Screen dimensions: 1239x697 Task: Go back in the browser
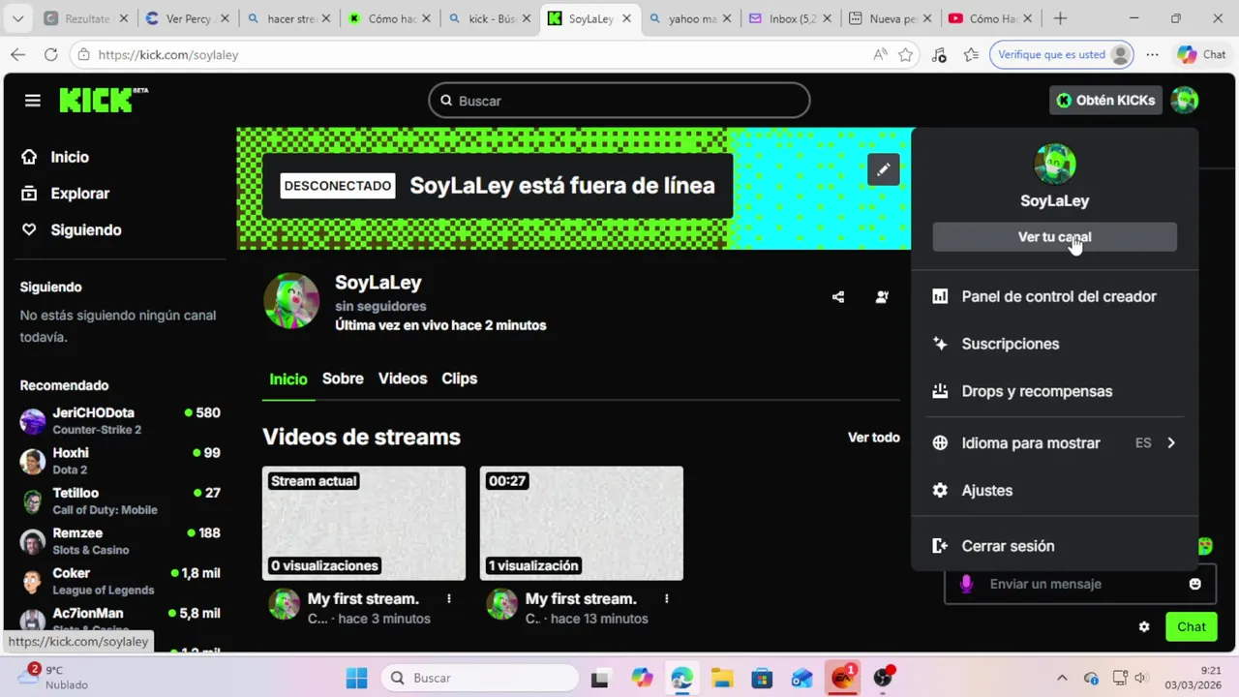18,55
